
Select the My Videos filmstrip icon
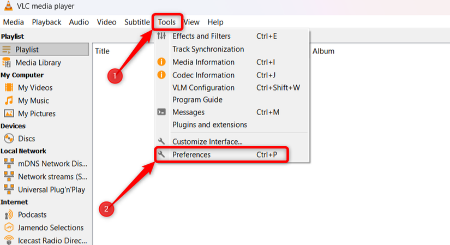click(x=9, y=87)
